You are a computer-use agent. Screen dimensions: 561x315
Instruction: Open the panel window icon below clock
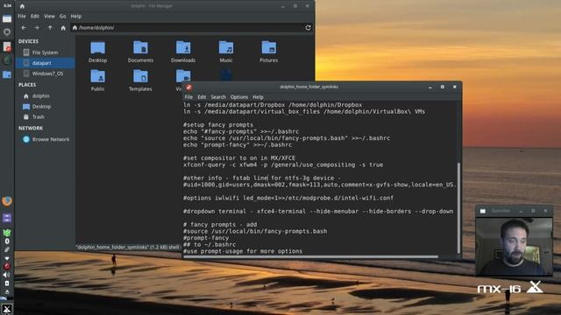point(7,18)
